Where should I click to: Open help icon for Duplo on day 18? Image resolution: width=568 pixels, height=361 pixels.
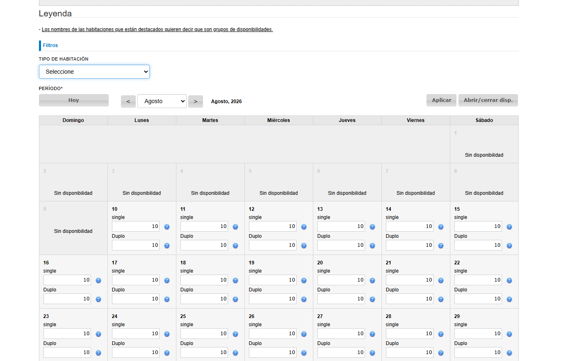tap(235, 299)
